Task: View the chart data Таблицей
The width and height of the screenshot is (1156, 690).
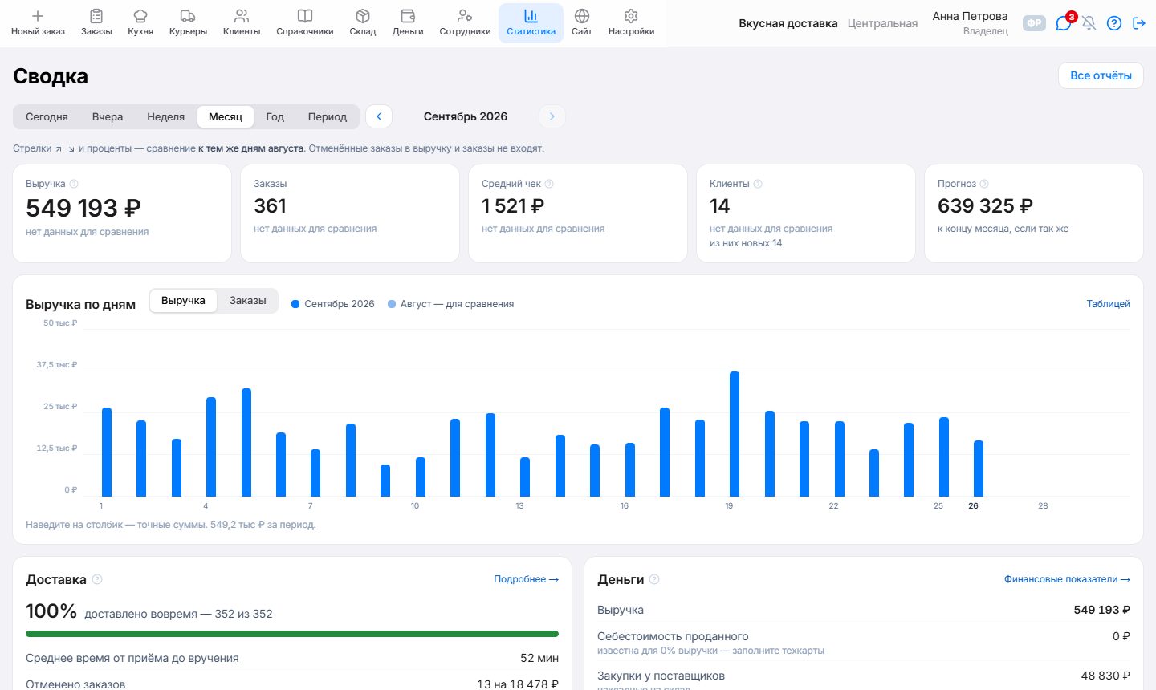Action: 1108,304
